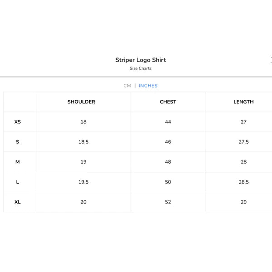The image size is (272, 272).
Task: Choose the XS size row label
Action: coord(18,122)
